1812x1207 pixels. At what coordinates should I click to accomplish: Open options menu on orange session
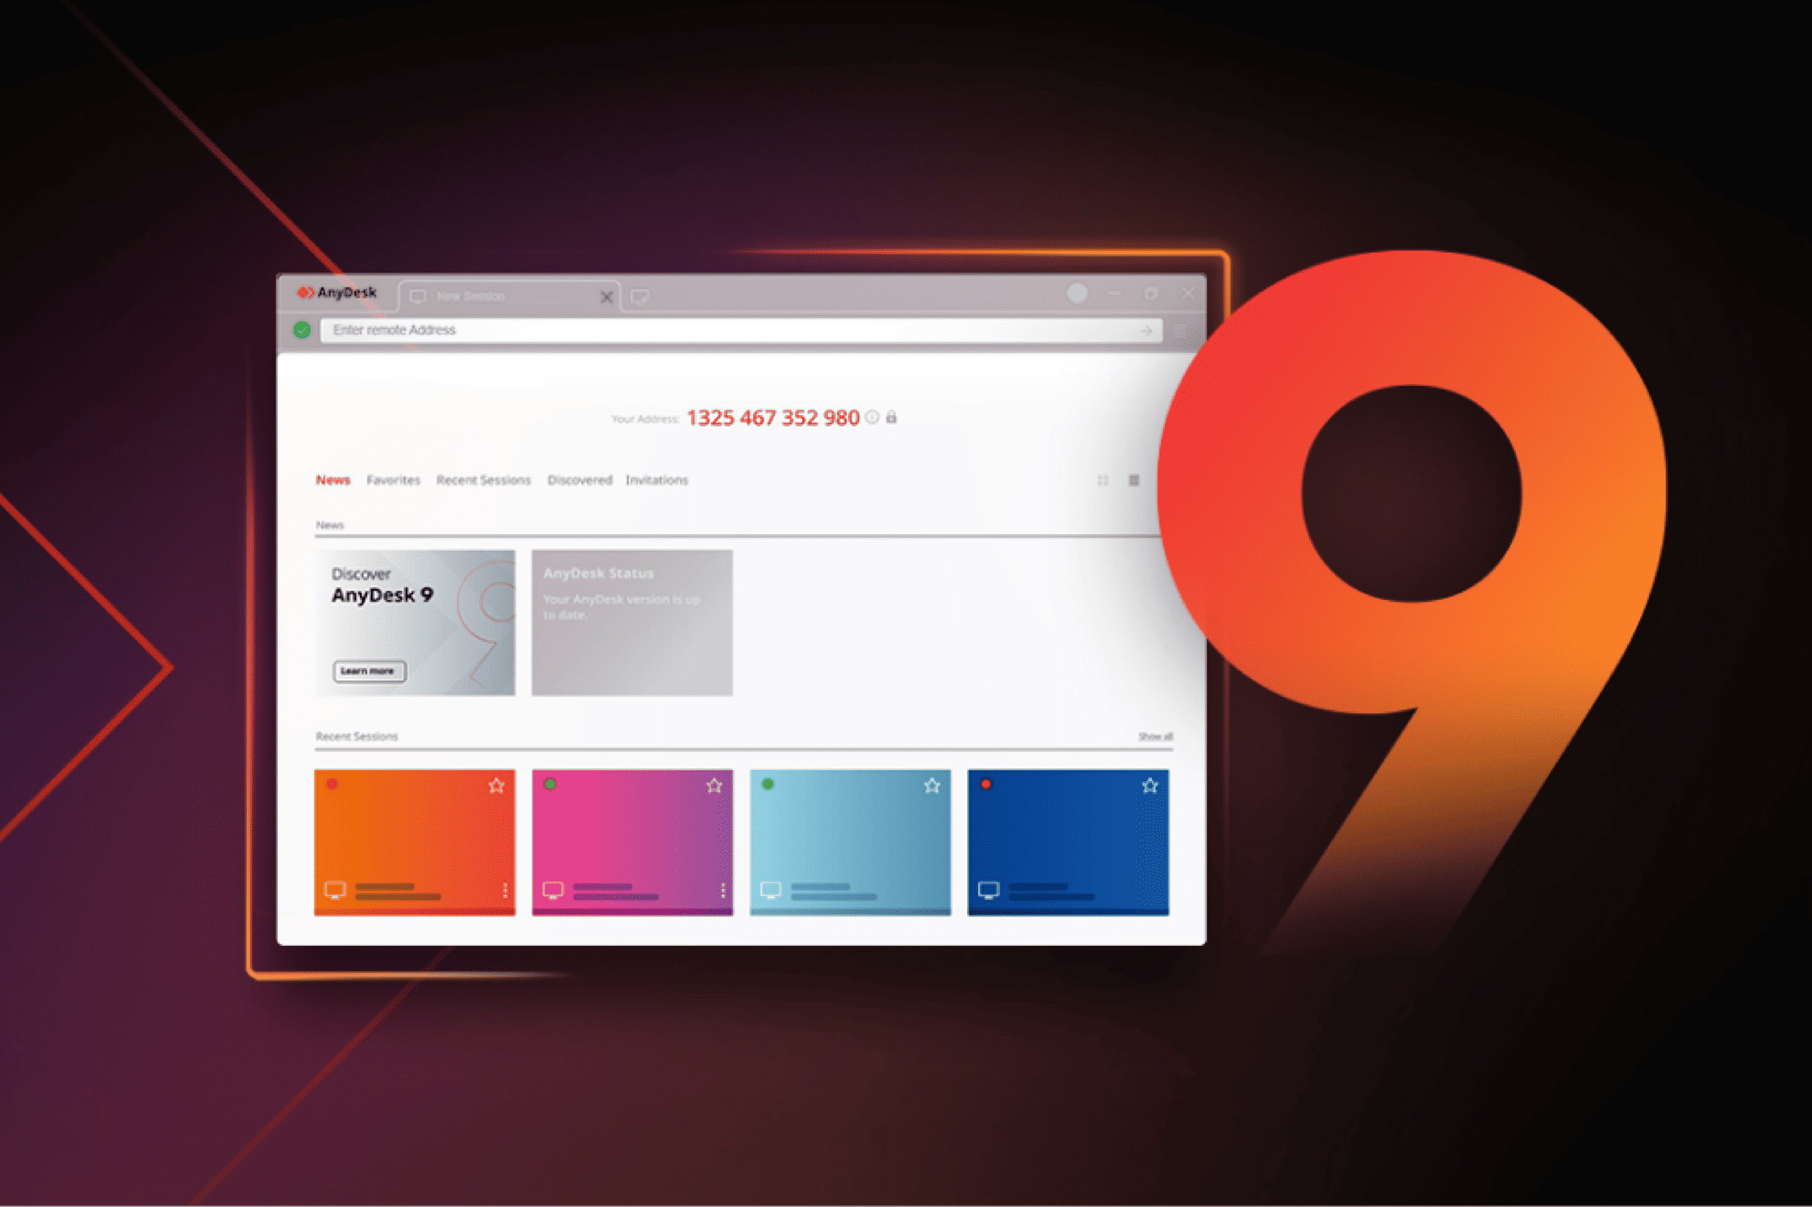pos(505,891)
